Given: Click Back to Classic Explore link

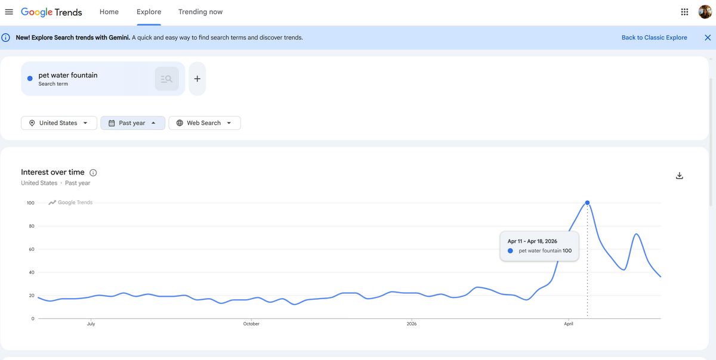Looking at the screenshot, I should click(655, 38).
